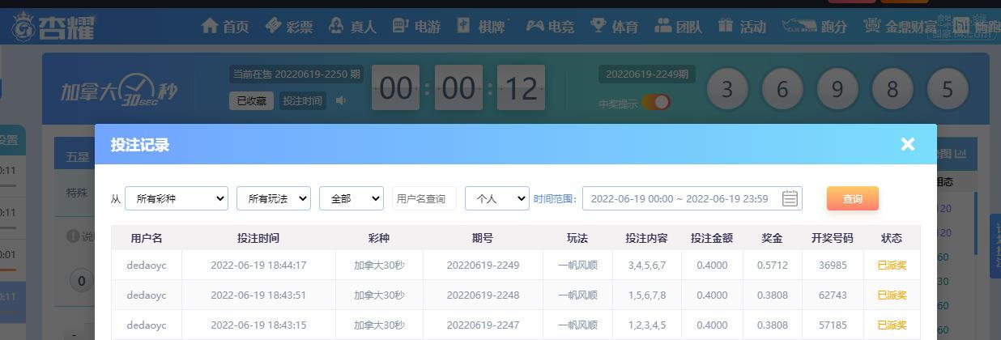This screenshot has width=1001, height=340.
Task: Click prize amount 0.5712
Action: point(772,266)
